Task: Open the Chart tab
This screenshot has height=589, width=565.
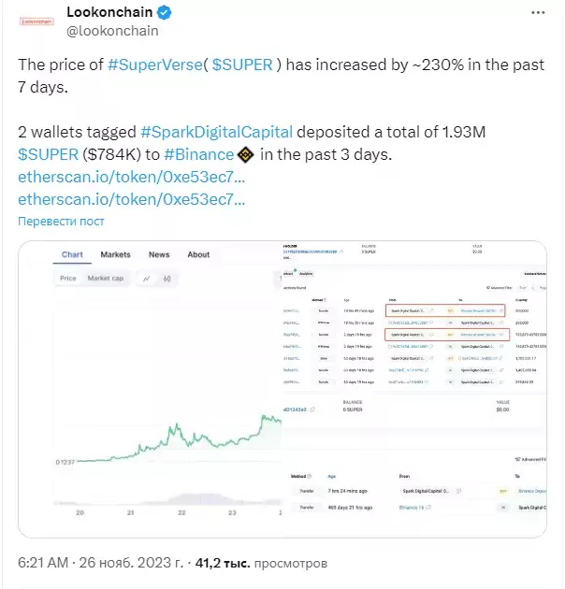Action: click(72, 254)
